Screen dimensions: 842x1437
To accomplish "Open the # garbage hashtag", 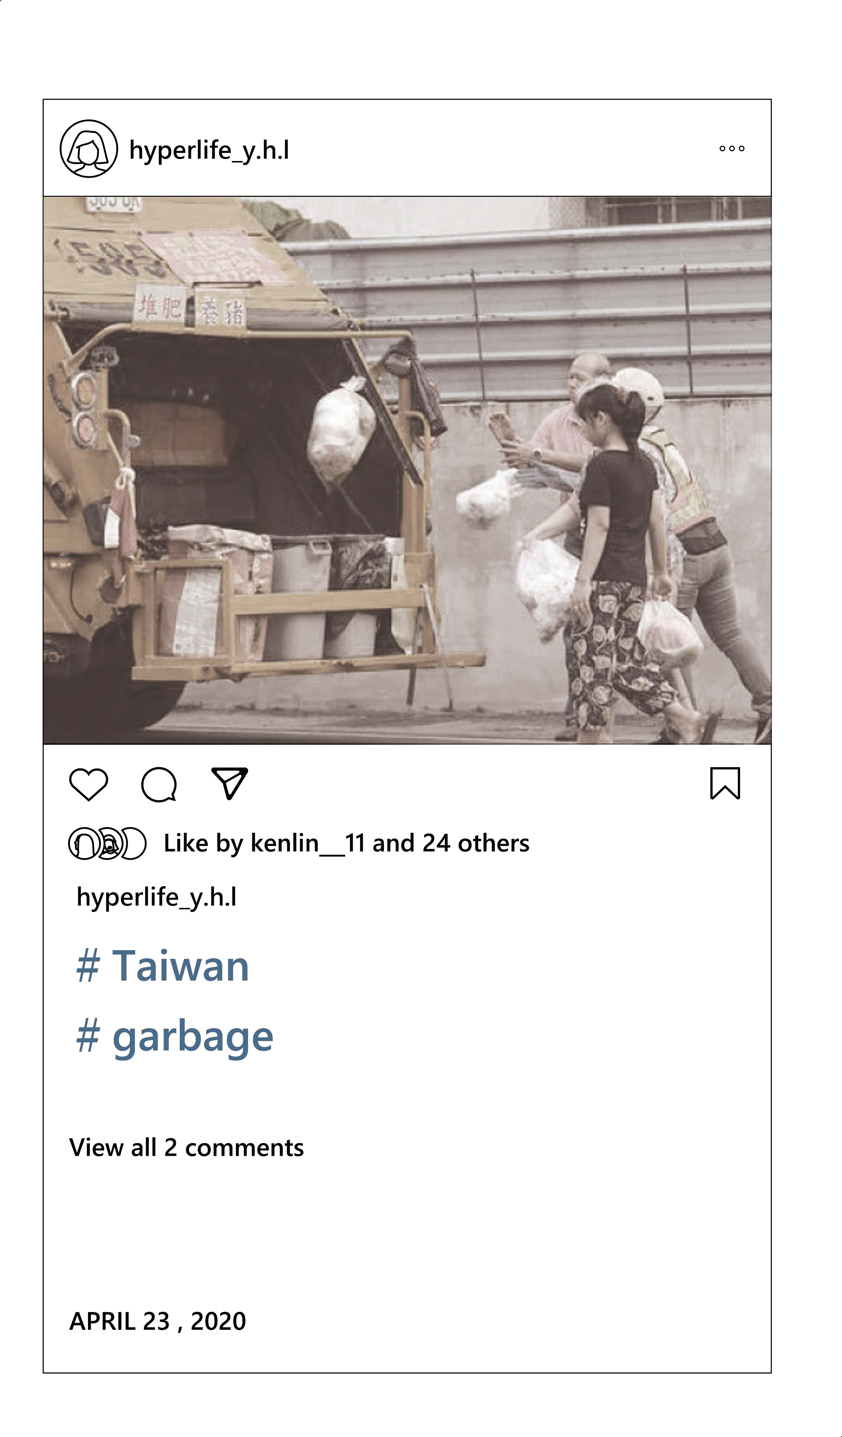I will (x=175, y=1037).
